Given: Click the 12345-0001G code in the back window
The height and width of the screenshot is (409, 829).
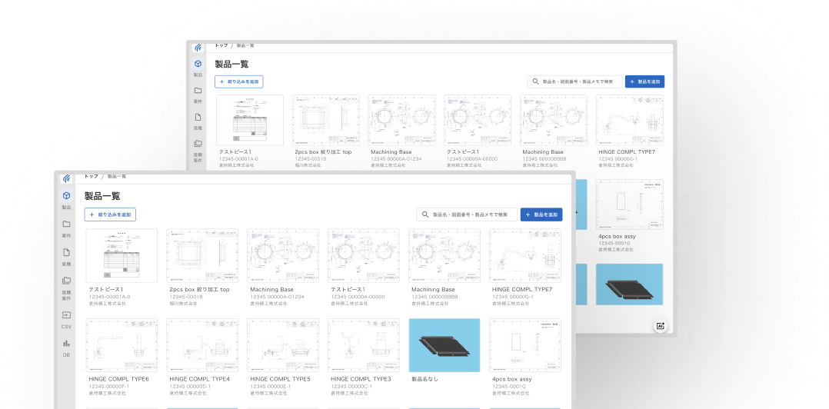Looking at the screenshot, I should click(614, 243).
